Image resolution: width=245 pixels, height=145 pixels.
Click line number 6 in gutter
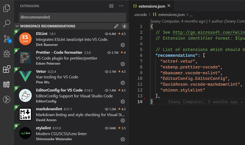141,55
